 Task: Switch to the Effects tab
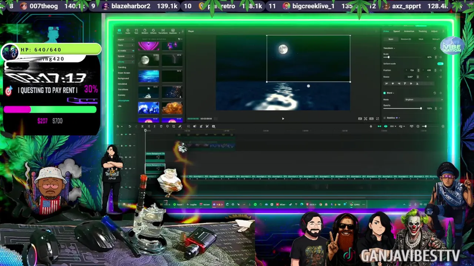click(x=153, y=31)
